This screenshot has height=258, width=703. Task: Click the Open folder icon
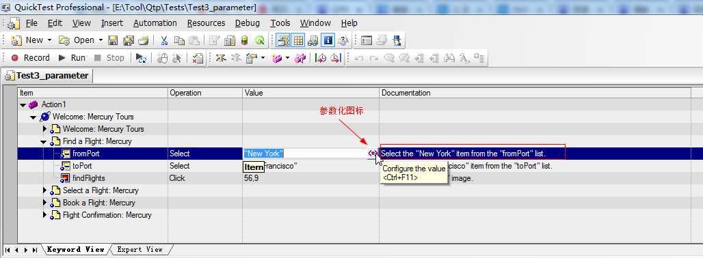(64, 41)
